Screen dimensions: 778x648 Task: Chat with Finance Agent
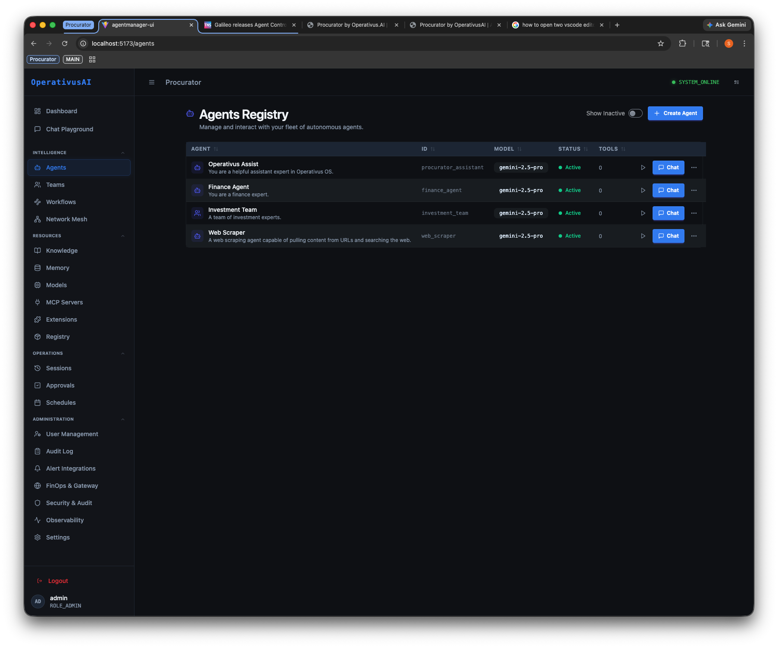pos(668,190)
